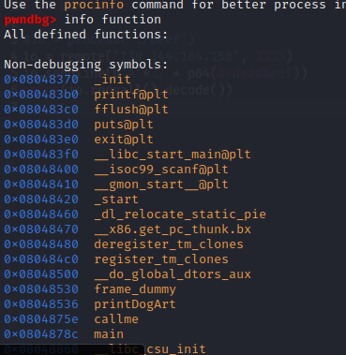Click the __gmon_start__@plt symbol
The width and height of the screenshot is (346, 355).
[161, 185]
